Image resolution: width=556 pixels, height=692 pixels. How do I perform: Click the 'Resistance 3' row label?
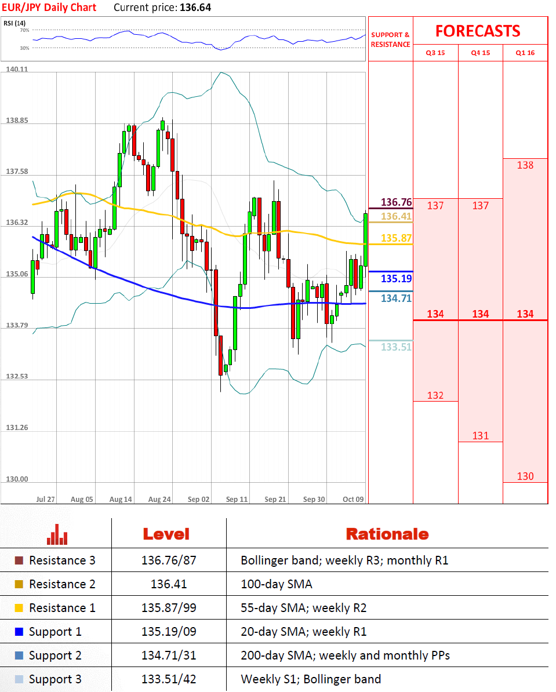tap(62, 560)
